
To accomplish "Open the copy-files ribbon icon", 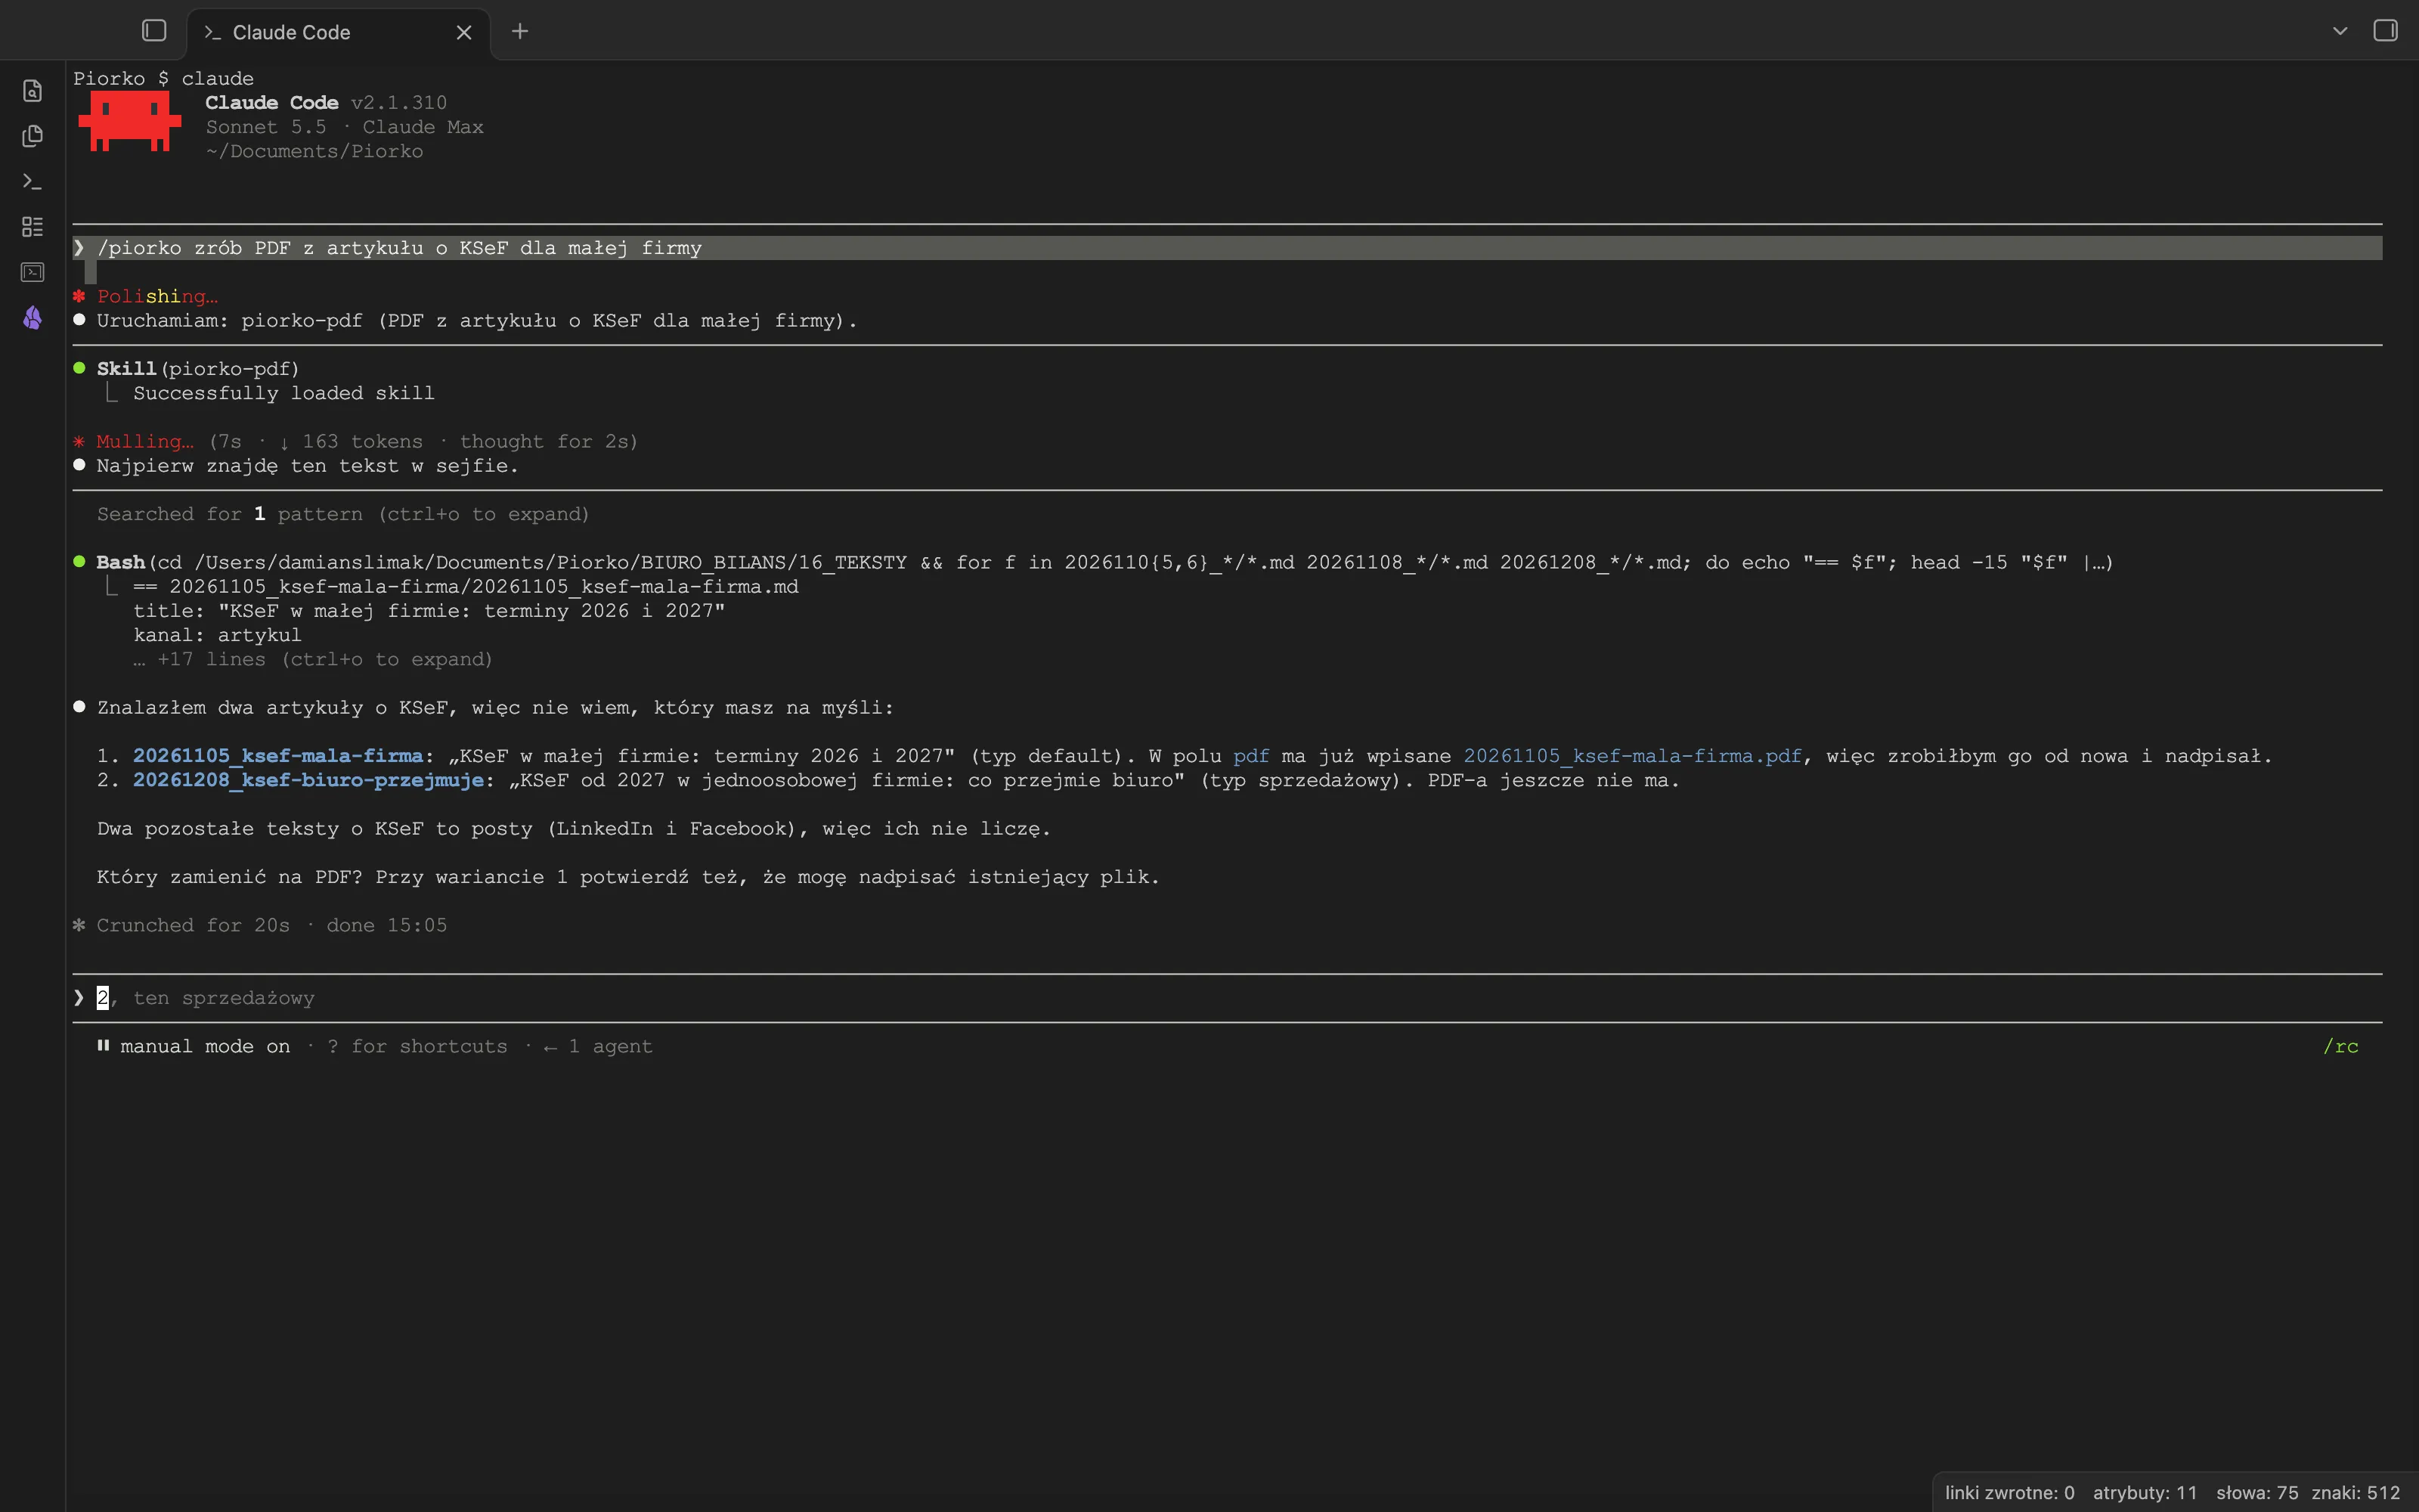I will click(33, 136).
